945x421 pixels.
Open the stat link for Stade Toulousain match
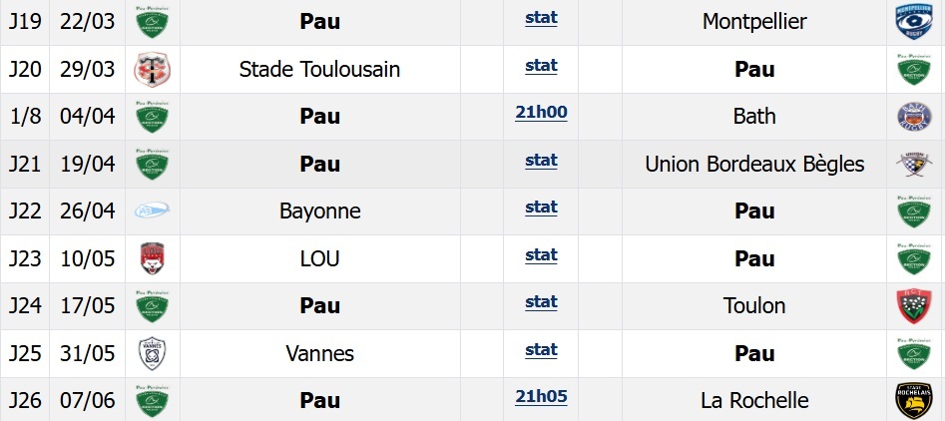(541, 65)
